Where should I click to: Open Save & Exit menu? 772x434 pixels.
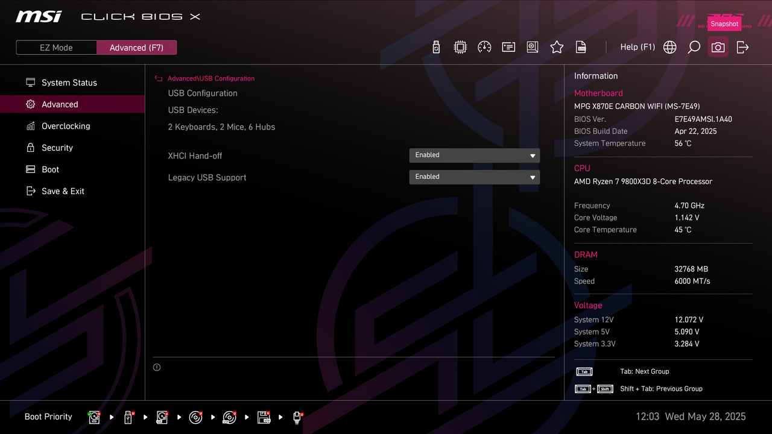pos(72,191)
